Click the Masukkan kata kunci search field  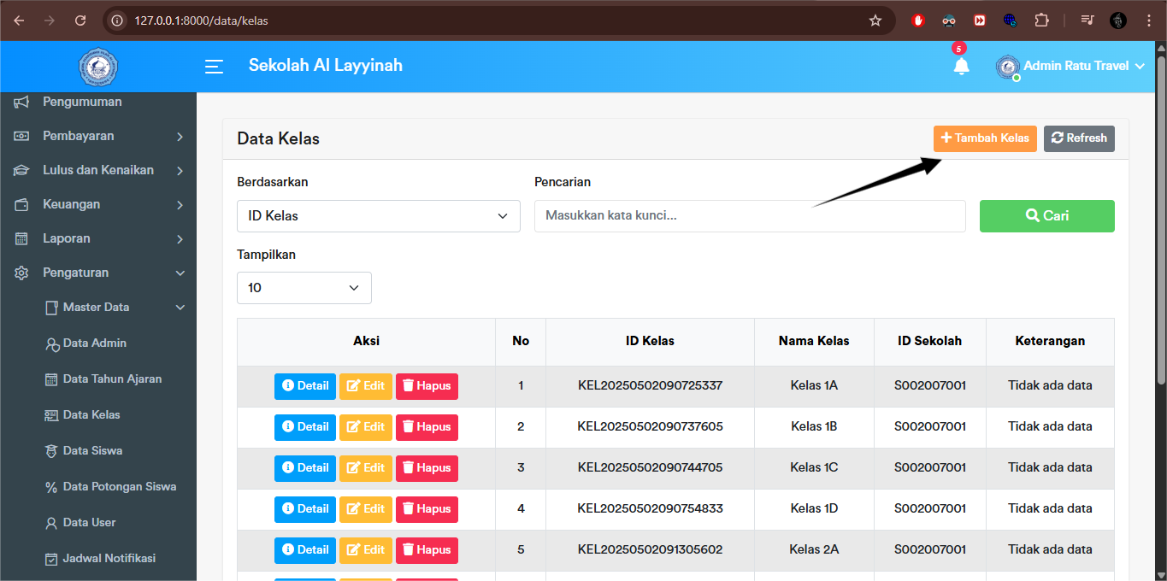[750, 215]
